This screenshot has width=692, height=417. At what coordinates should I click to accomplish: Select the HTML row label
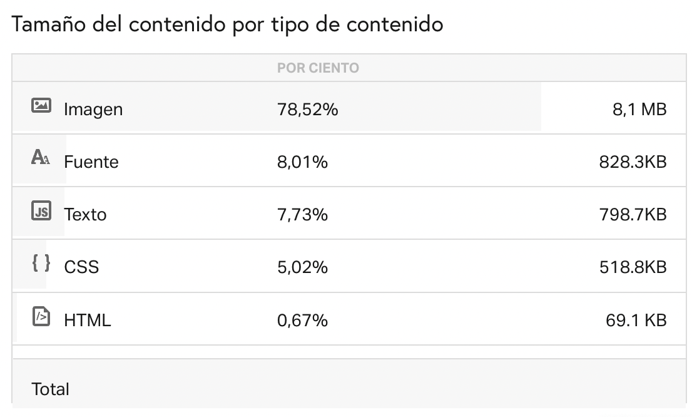[x=88, y=320]
